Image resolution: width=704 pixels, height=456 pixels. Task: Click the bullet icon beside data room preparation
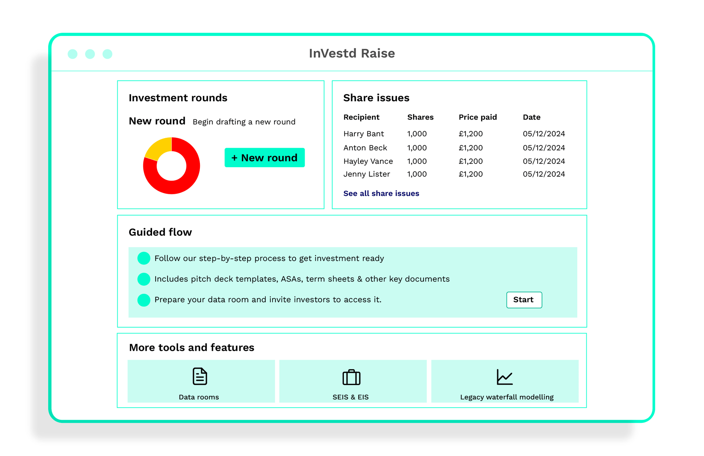pyautogui.click(x=144, y=299)
